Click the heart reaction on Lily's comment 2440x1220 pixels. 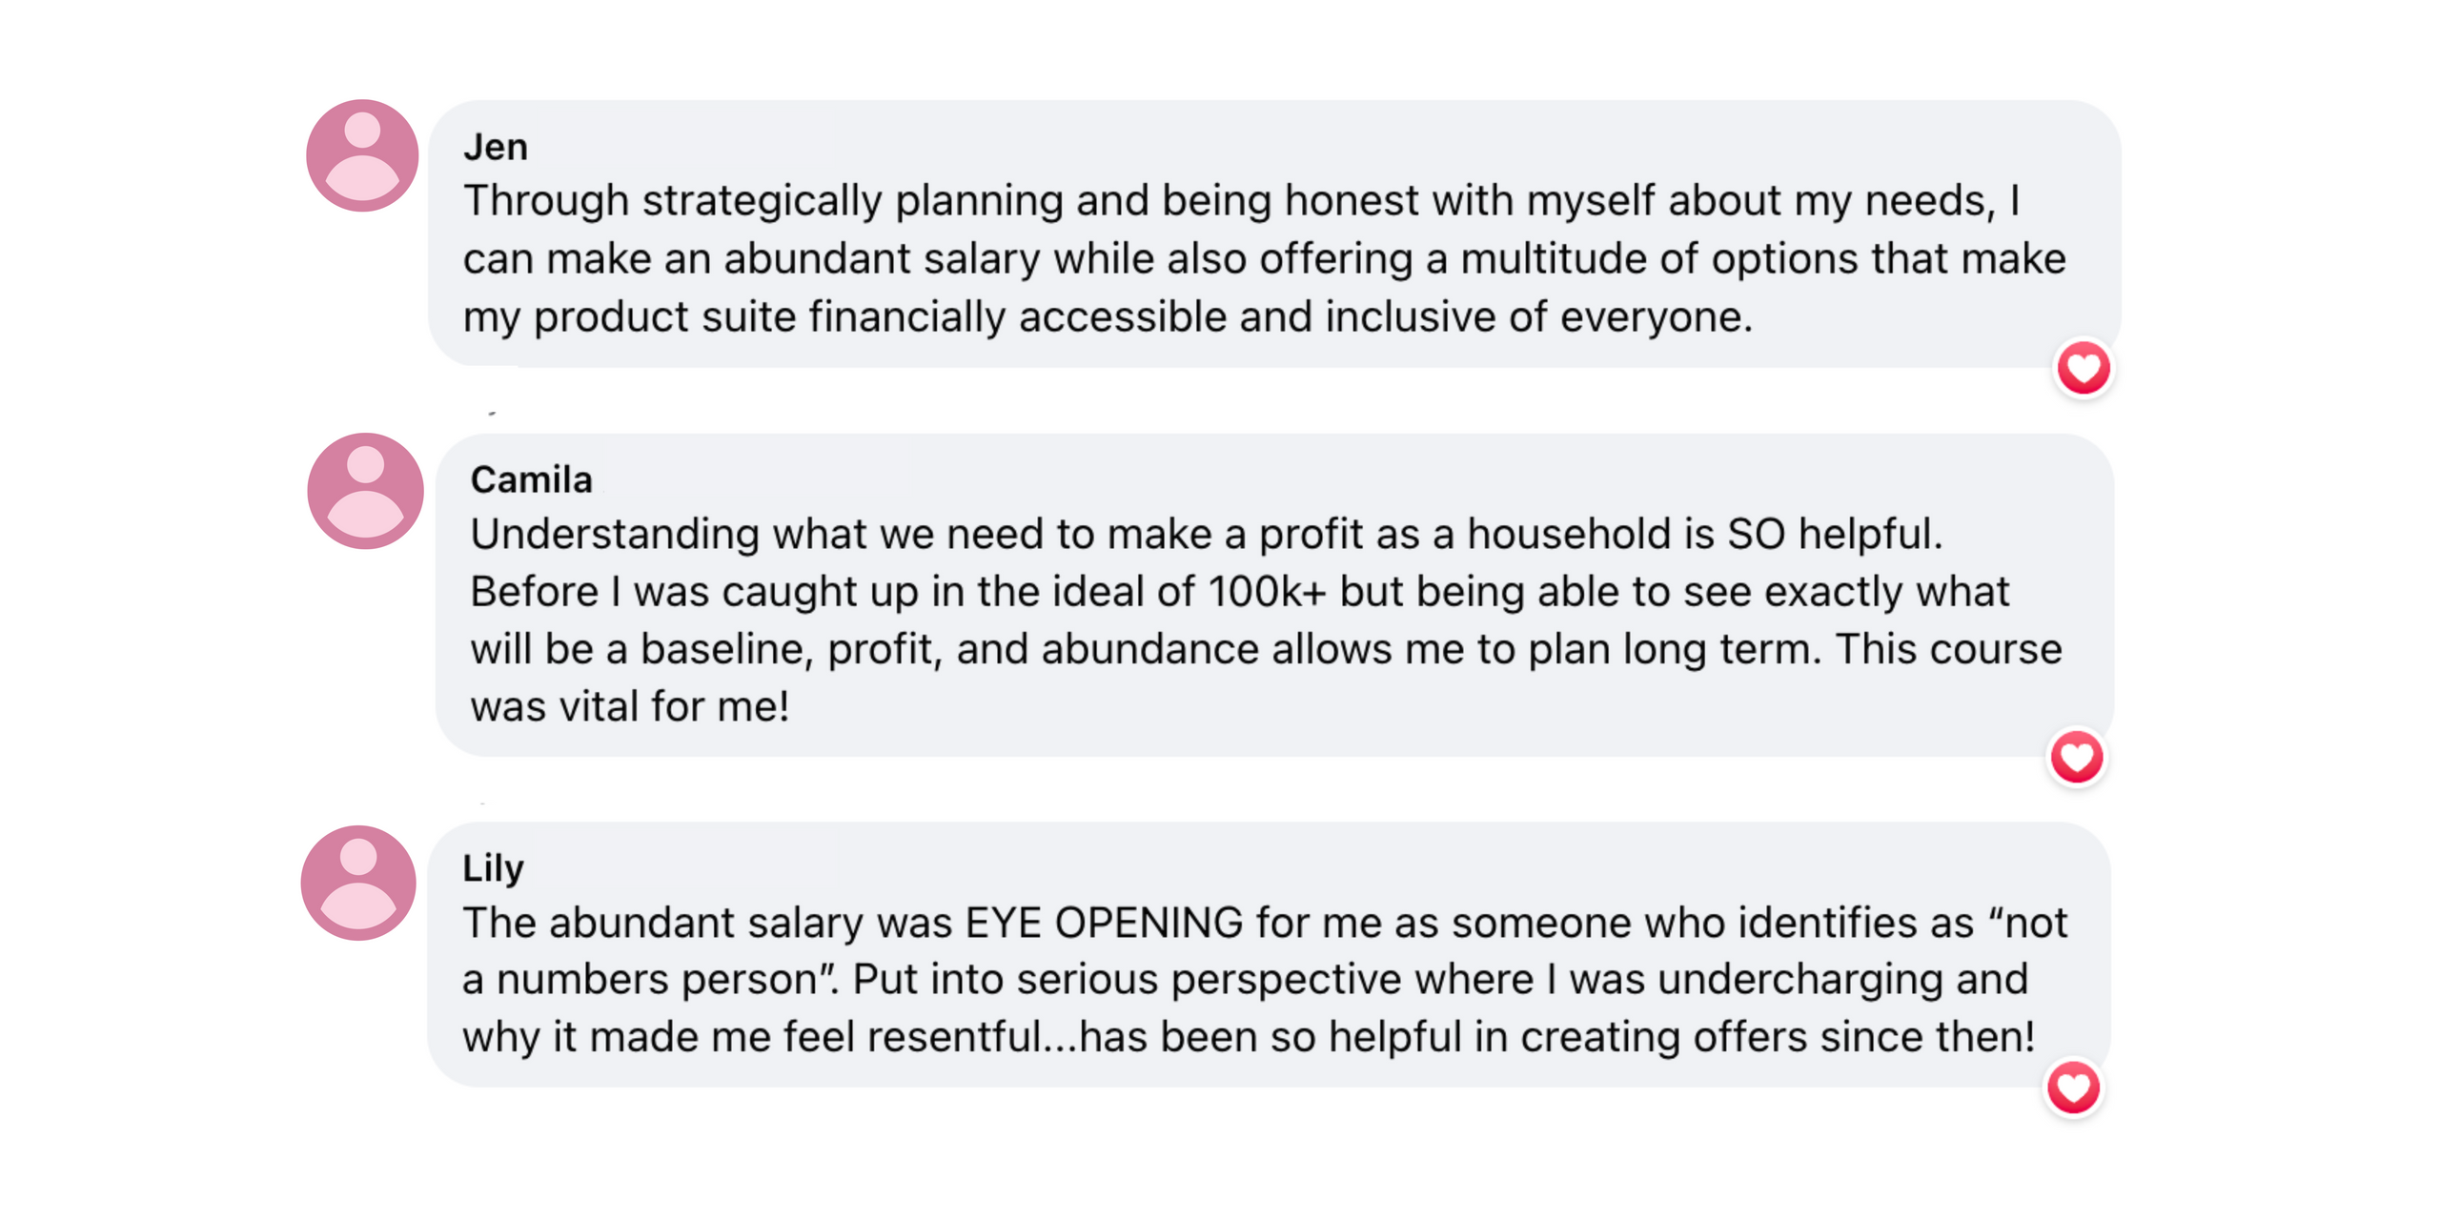coord(2073,1088)
